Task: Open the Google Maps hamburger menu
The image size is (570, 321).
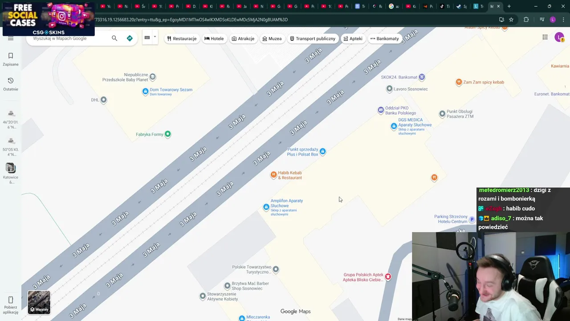Action: 11,38
